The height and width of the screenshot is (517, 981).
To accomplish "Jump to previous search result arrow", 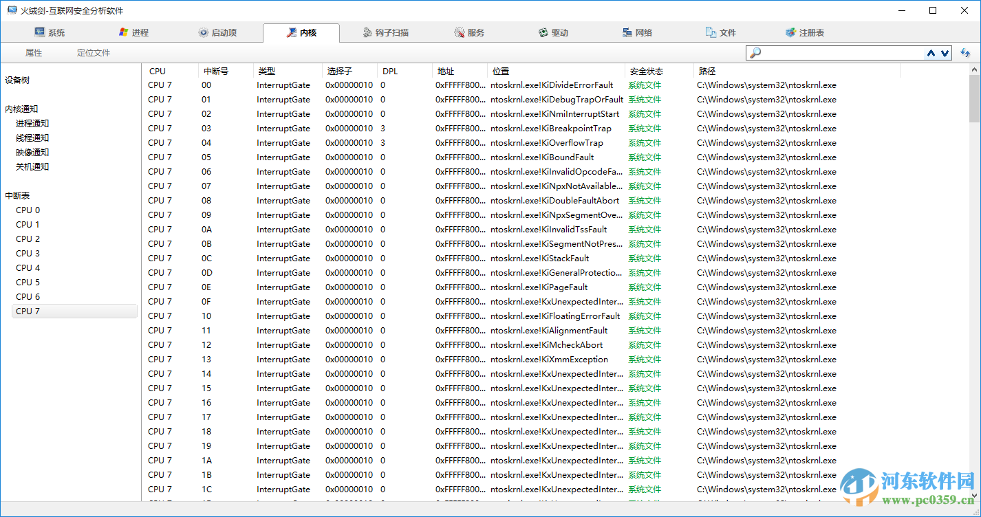I will point(931,53).
